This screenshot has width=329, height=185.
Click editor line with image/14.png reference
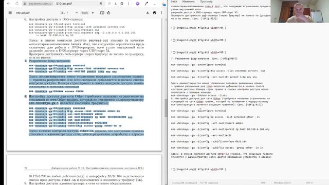coord(198,169)
